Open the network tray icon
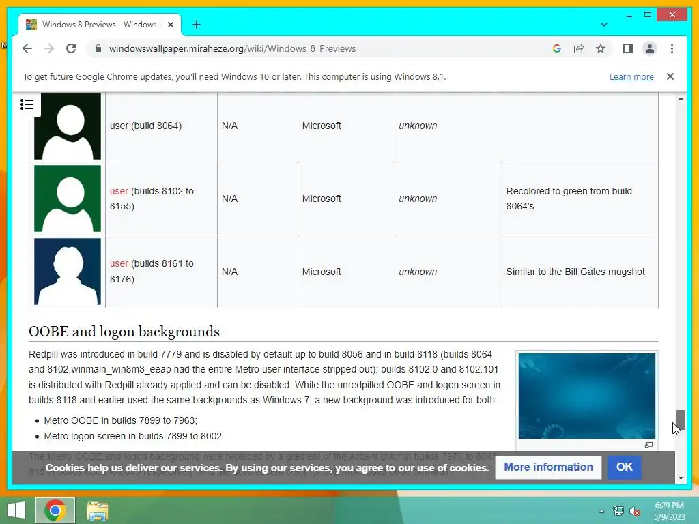 (618, 511)
